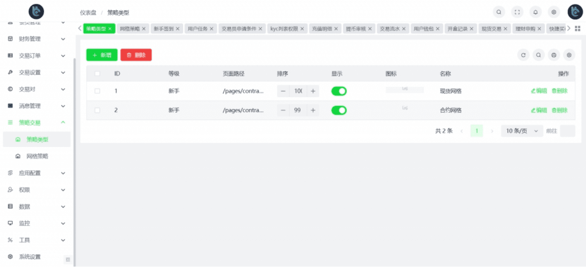This screenshot has width=586, height=267.
Task: Close the 提币审核 tab
Action: click(370, 29)
